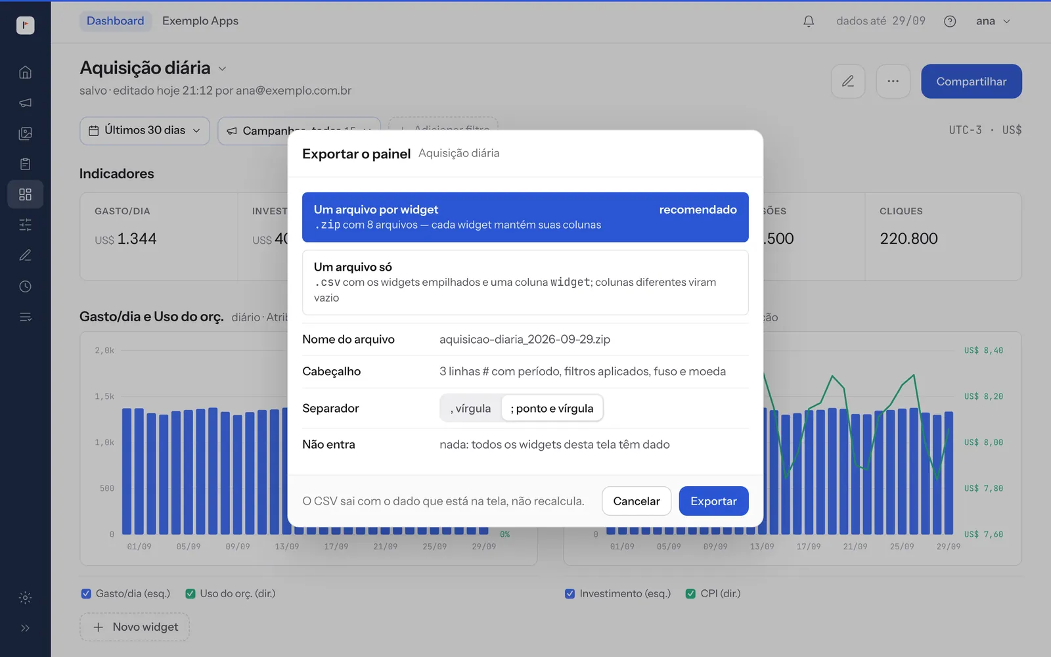
Task: Click the 'dados até 29/09' text
Action: click(x=881, y=21)
